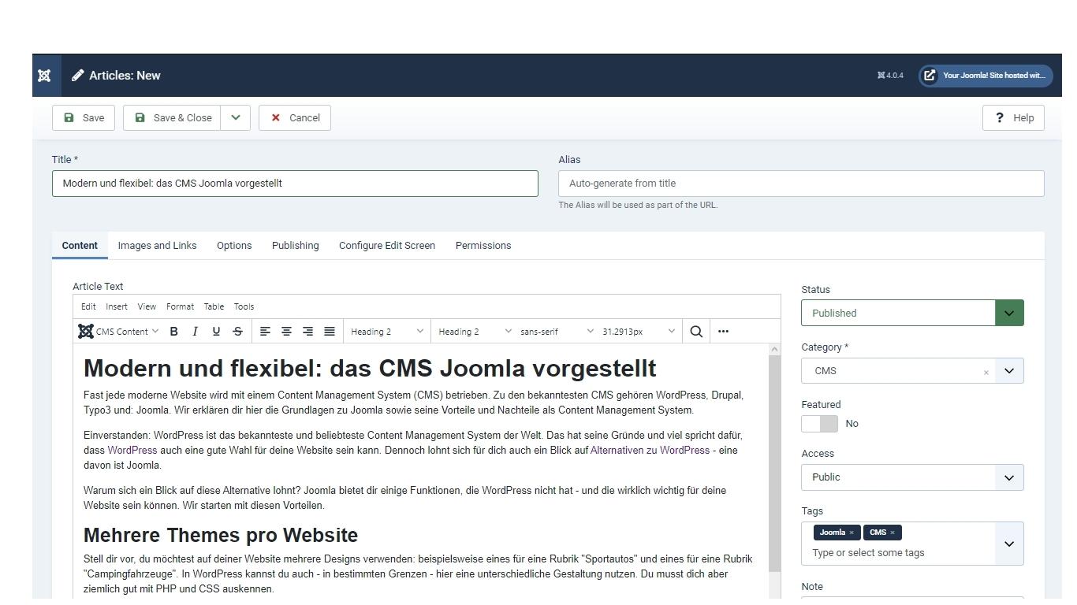Click the editor vertical scrollbar thumb
Viewport: 1077px width, 605px height.
774,465
